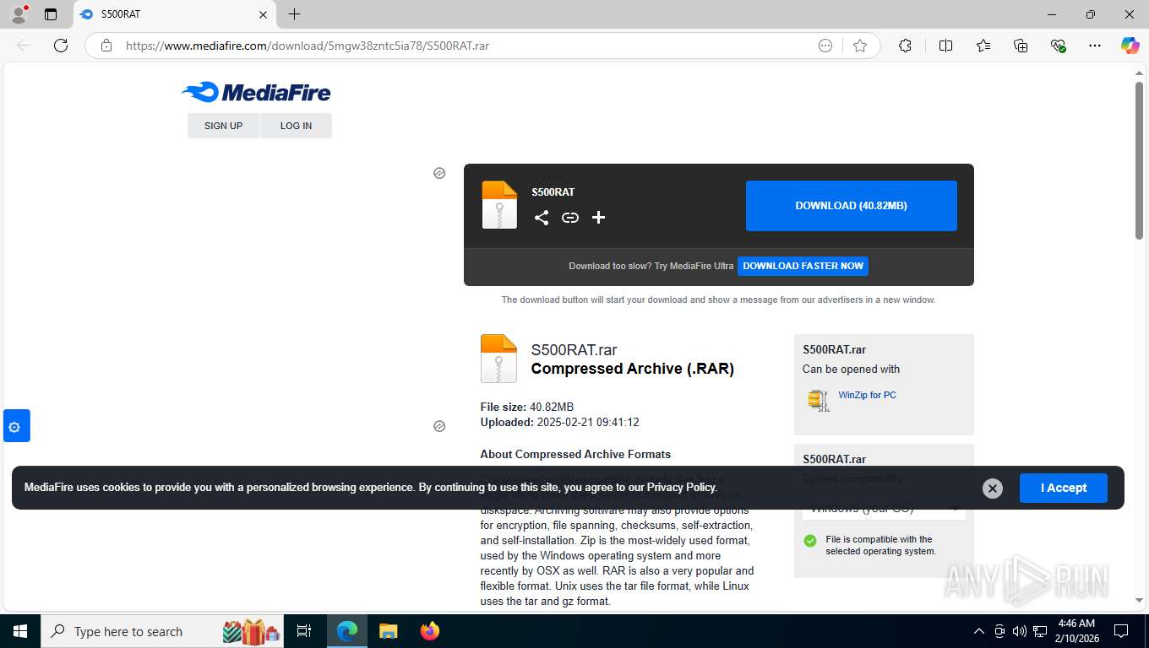Open Windows Start menu
Image resolution: width=1149 pixels, height=648 pixels.
pyautogui.click(x=20, y=631)
